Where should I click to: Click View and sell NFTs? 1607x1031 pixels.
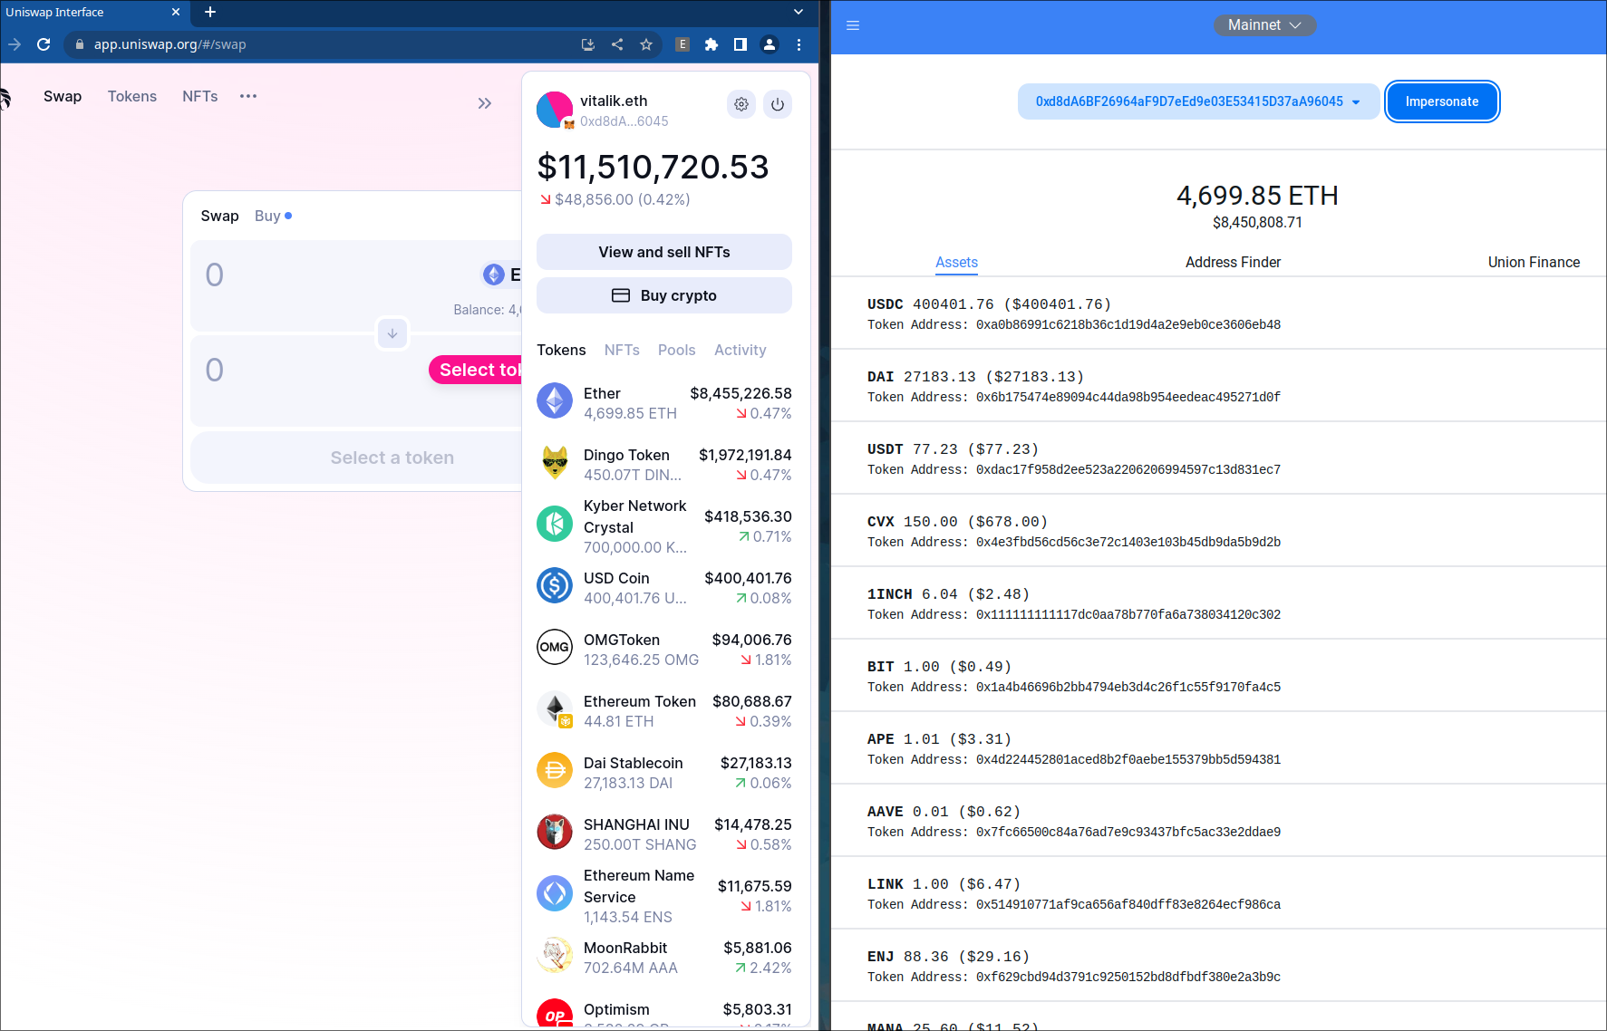point(664,252)
